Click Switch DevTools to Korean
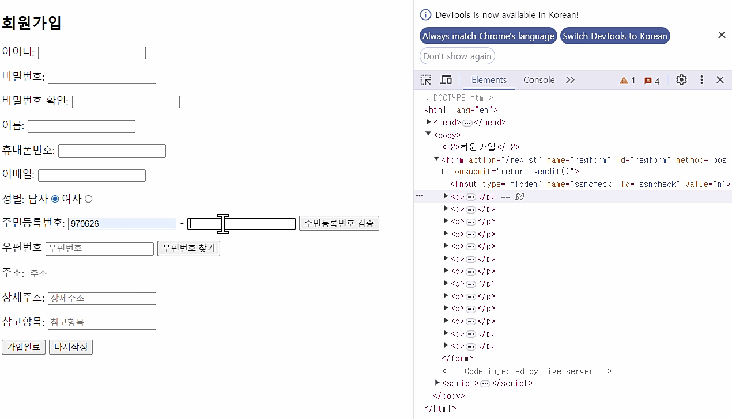The height and width of the screenshot is (419, 732). (615, 36)
